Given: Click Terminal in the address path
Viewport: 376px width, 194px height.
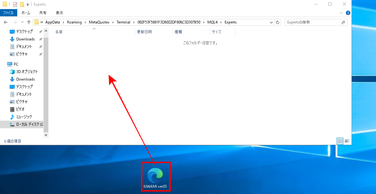Looking at the screenshot, I should [x=123, y=22].
